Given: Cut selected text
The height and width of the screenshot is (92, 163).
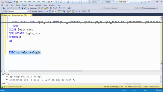Looking at the screenshot, I should [x=51, y=8].
